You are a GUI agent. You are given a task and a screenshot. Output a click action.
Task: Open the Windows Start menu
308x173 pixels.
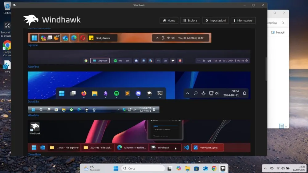pyautogui.click(x=116, y=168)
